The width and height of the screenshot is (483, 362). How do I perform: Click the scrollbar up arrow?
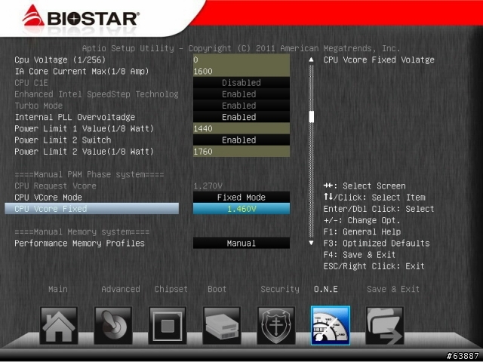pos(312,60)
